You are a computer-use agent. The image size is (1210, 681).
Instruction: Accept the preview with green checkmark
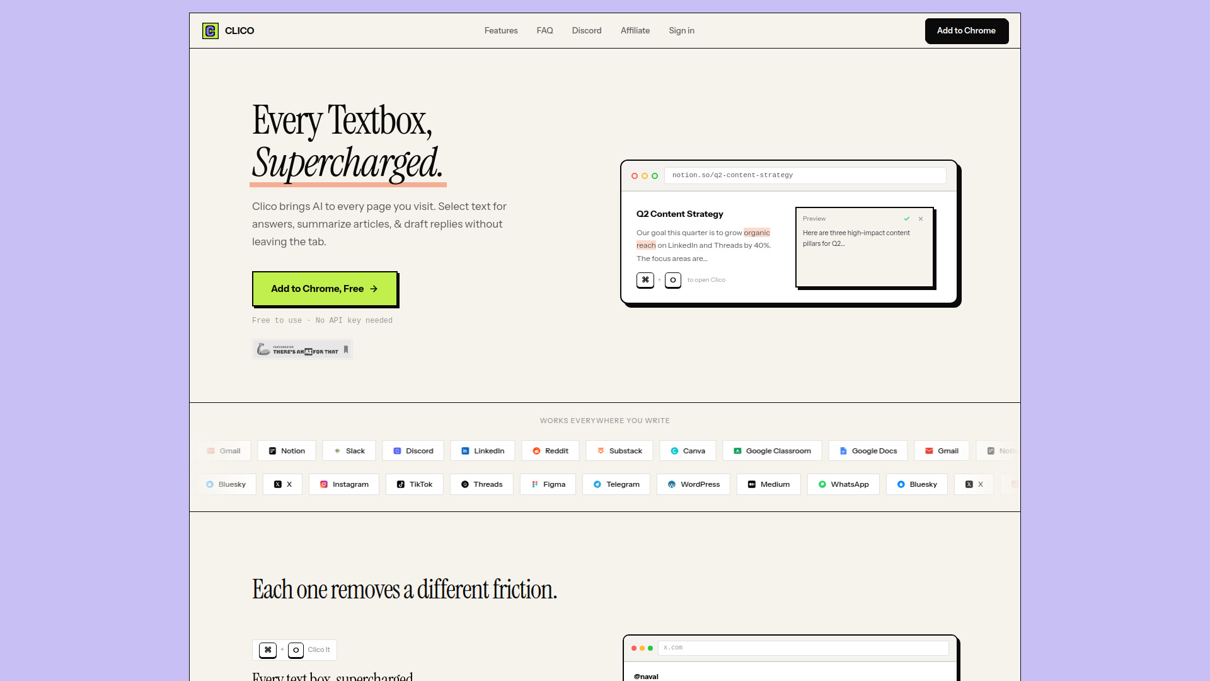pyautogui.click(x=907, y=219)
